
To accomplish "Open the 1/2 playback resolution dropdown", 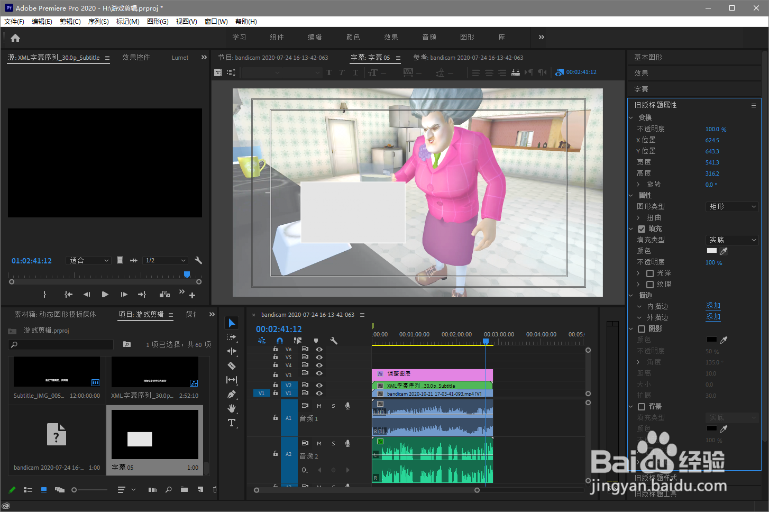I will coord(166,260).
